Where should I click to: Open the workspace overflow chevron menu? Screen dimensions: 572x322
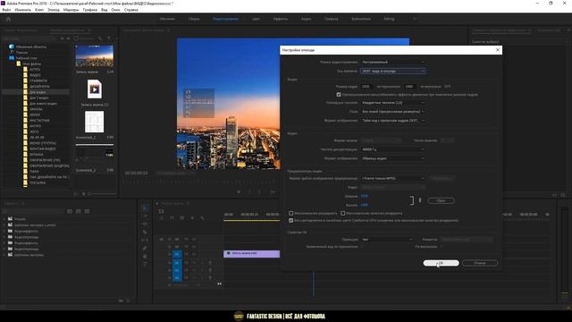click(x=415, y=19)
